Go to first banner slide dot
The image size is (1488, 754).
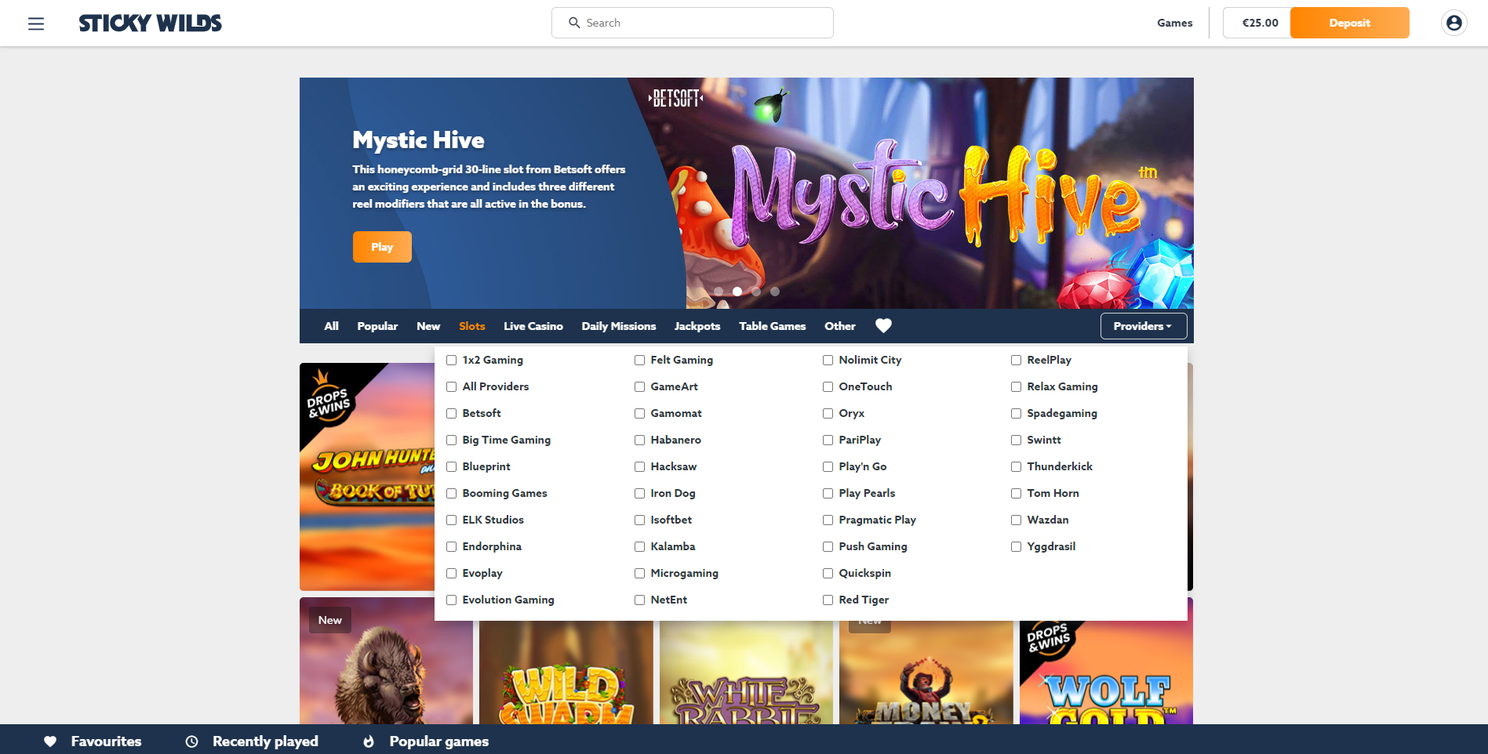(x=719, y=292)
